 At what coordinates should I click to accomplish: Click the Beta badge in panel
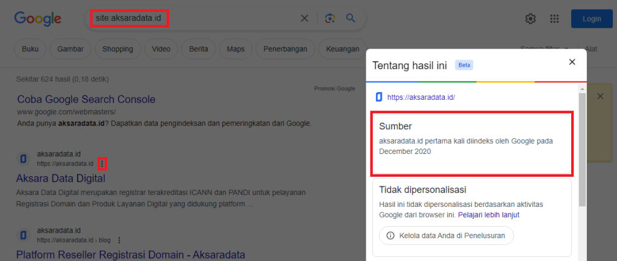[464, 66]
